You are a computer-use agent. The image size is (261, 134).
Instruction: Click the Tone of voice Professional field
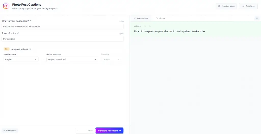tap(63, 39)
